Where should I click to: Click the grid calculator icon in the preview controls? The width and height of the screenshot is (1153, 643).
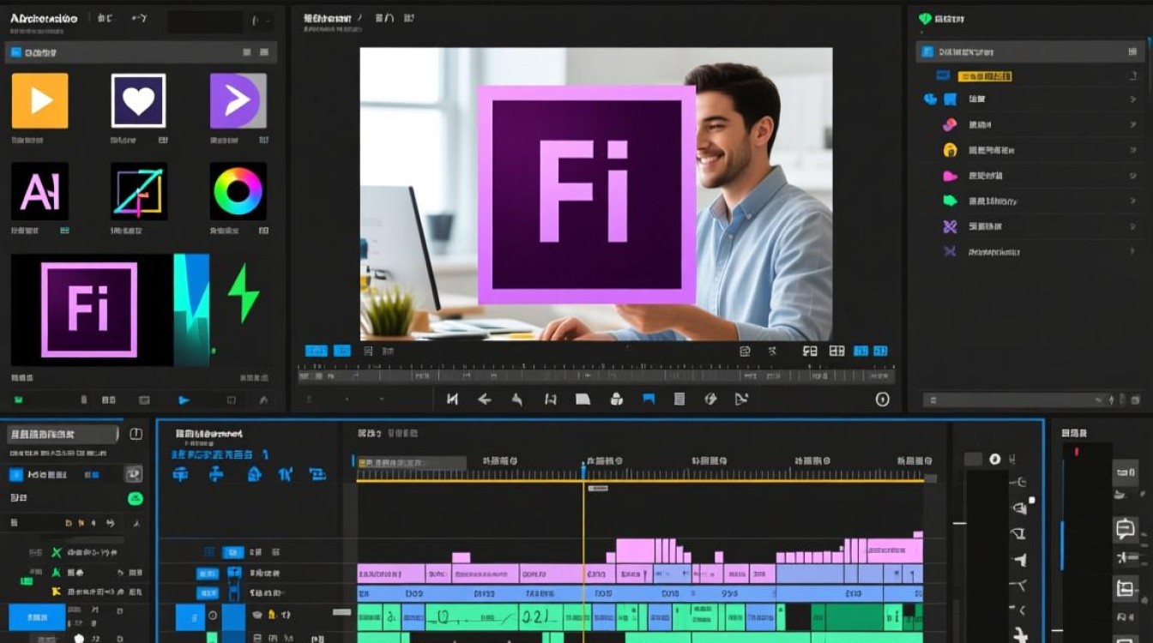(679, 399)
